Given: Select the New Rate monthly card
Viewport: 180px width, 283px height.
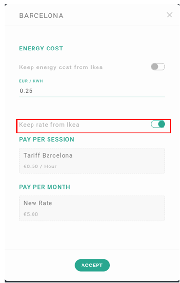Looking at the screenshot, I should tap(92, 208).
